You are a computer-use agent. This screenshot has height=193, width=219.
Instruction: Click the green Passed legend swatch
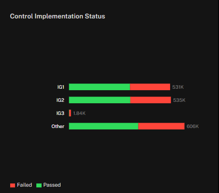click(39, 185)
